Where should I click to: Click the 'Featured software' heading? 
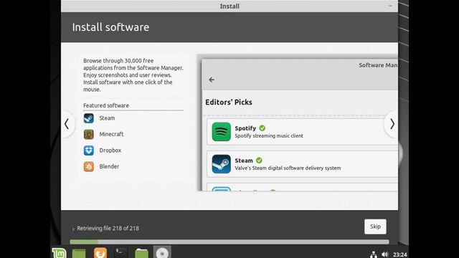click(x=106, y=105)
